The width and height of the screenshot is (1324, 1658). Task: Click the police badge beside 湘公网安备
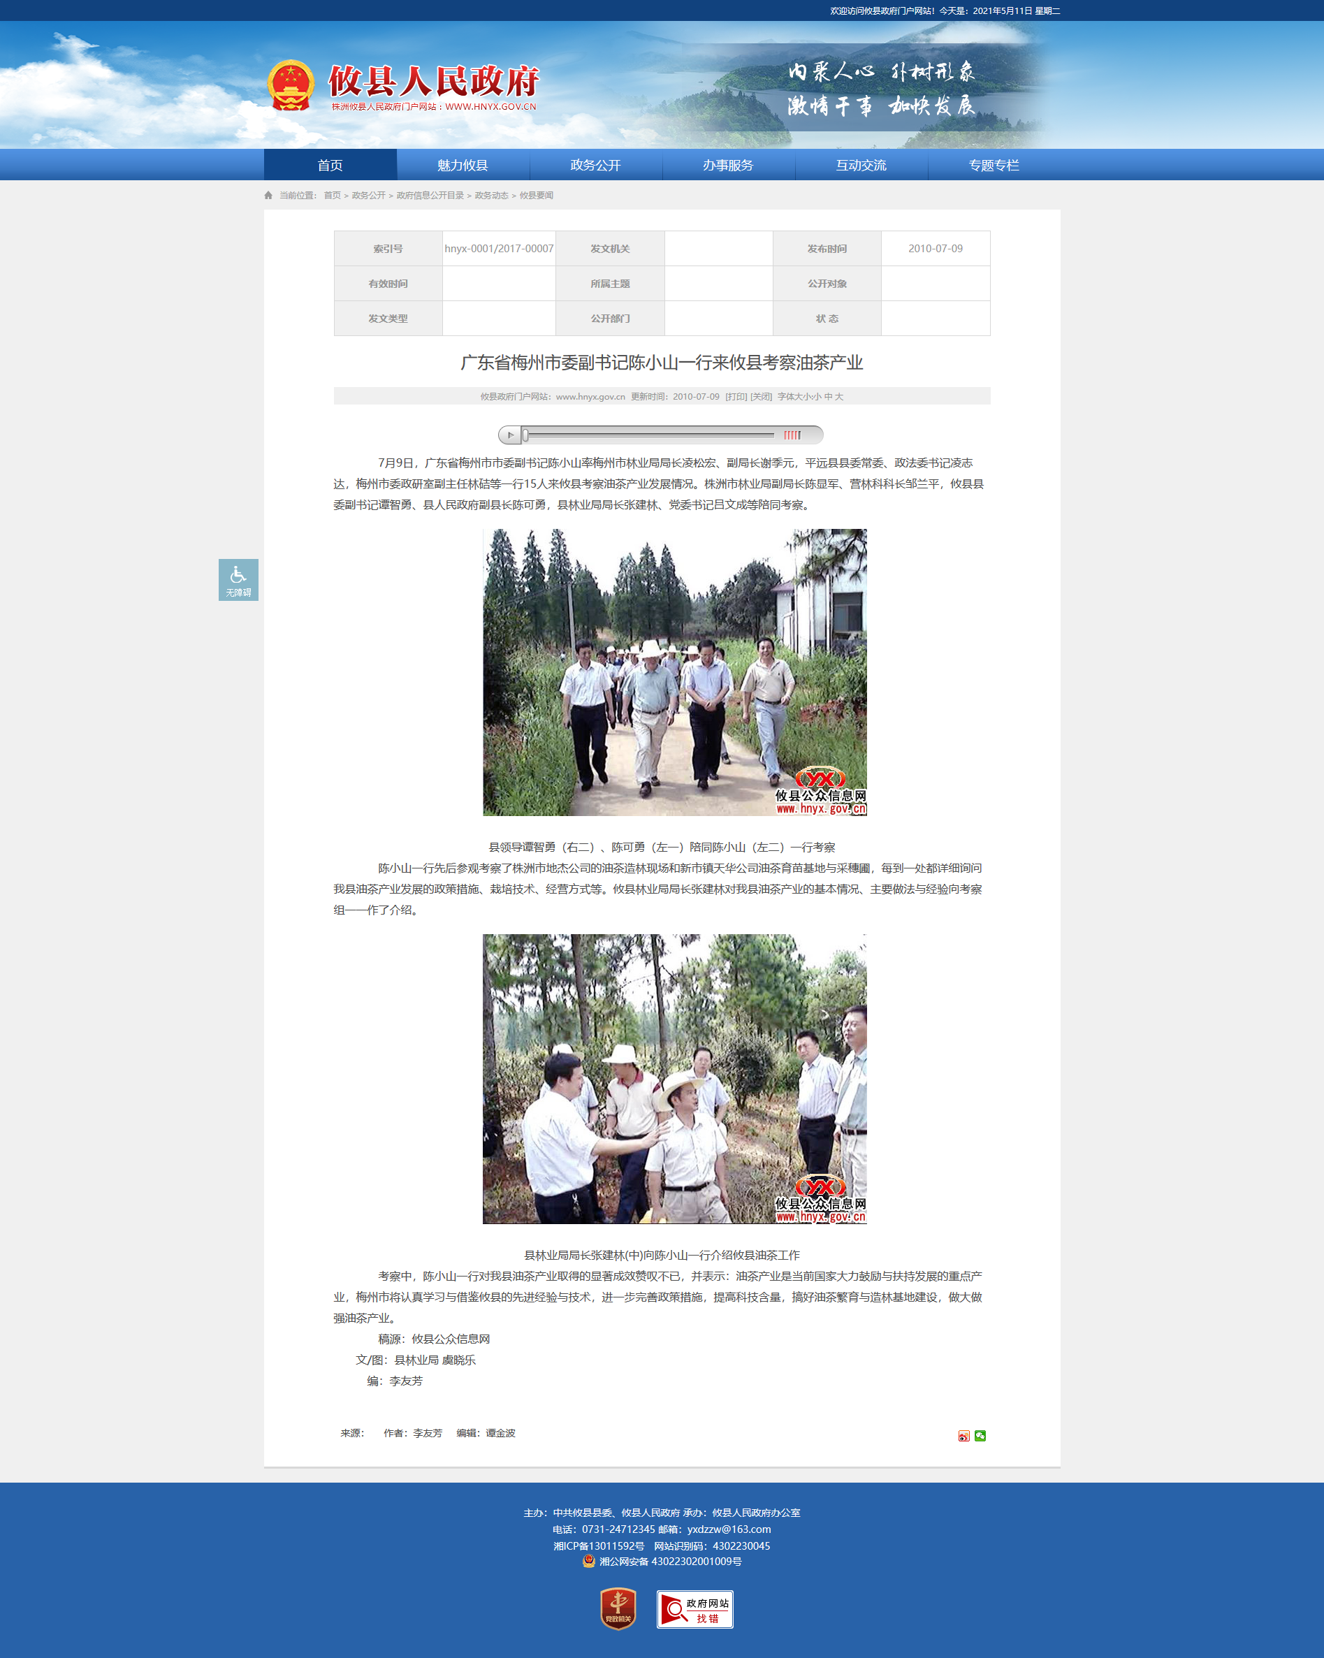pyautogui.click(x=589, y=1561)
